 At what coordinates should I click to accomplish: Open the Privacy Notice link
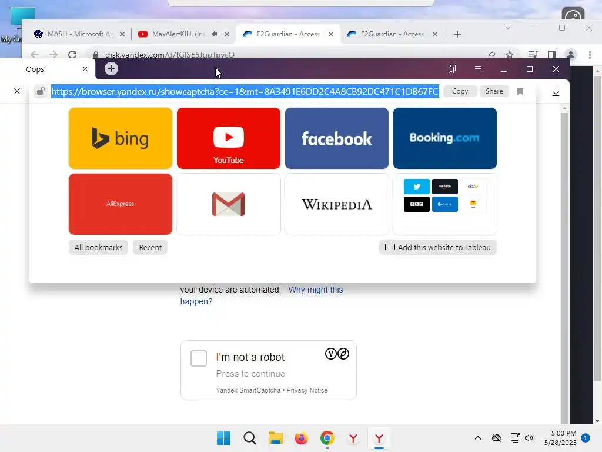(x=307, y=390)
